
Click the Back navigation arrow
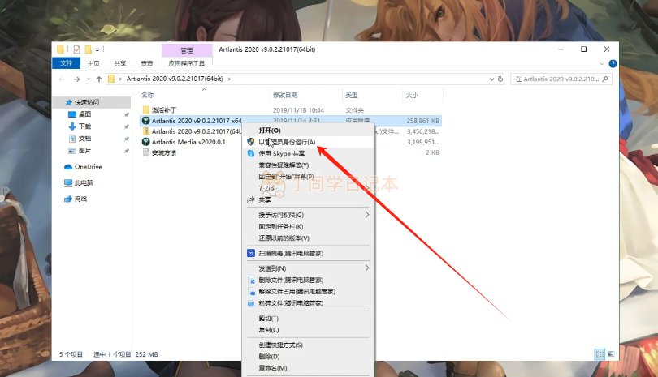pyautogui.click(x=62, y=79)
